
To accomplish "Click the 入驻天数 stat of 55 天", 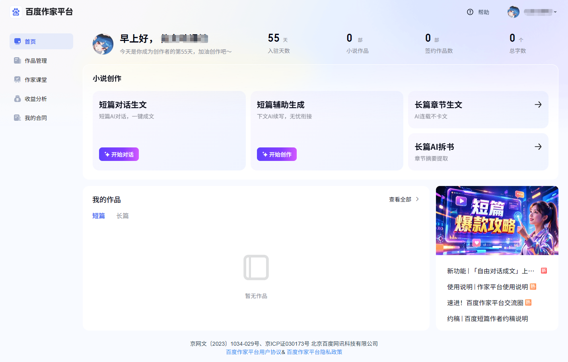I will pyautogui.click(x=278, y=43).
